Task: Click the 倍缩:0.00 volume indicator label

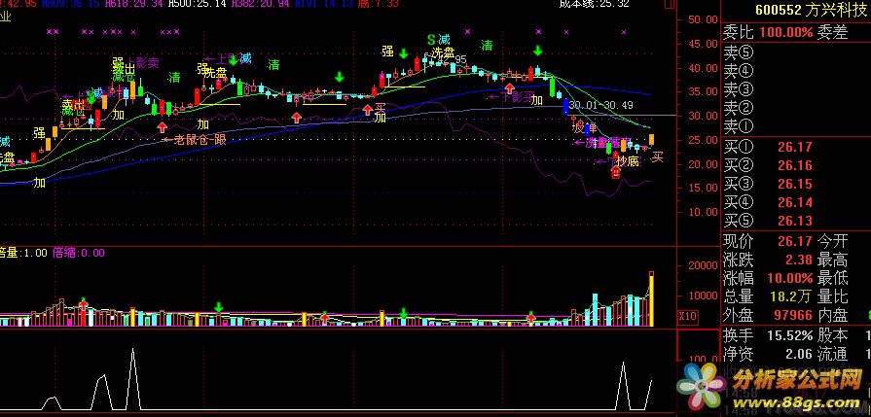Action: pos(78,253)
